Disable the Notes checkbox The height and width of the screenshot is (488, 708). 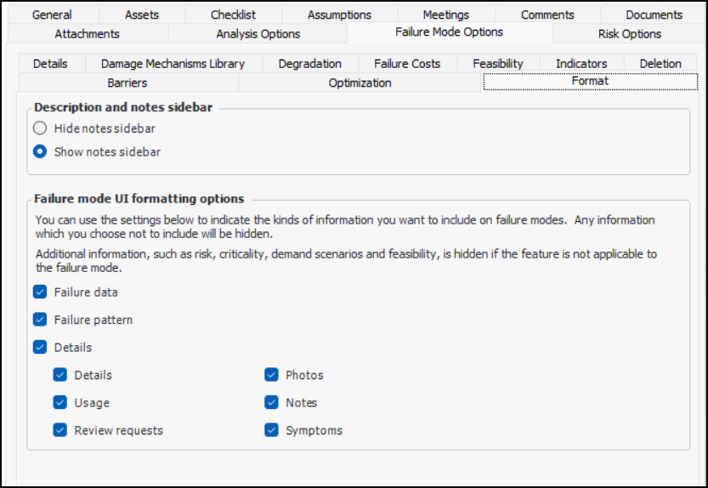[271, 403]
